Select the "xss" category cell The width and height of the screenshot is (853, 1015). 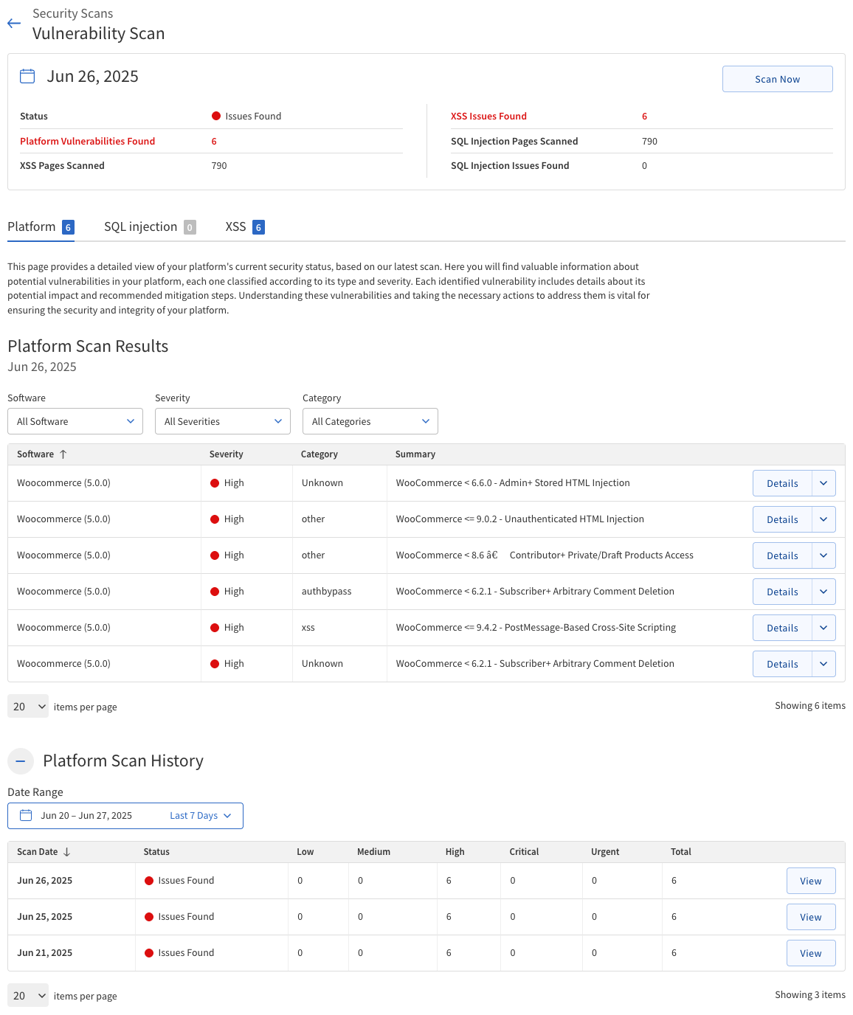308,628
